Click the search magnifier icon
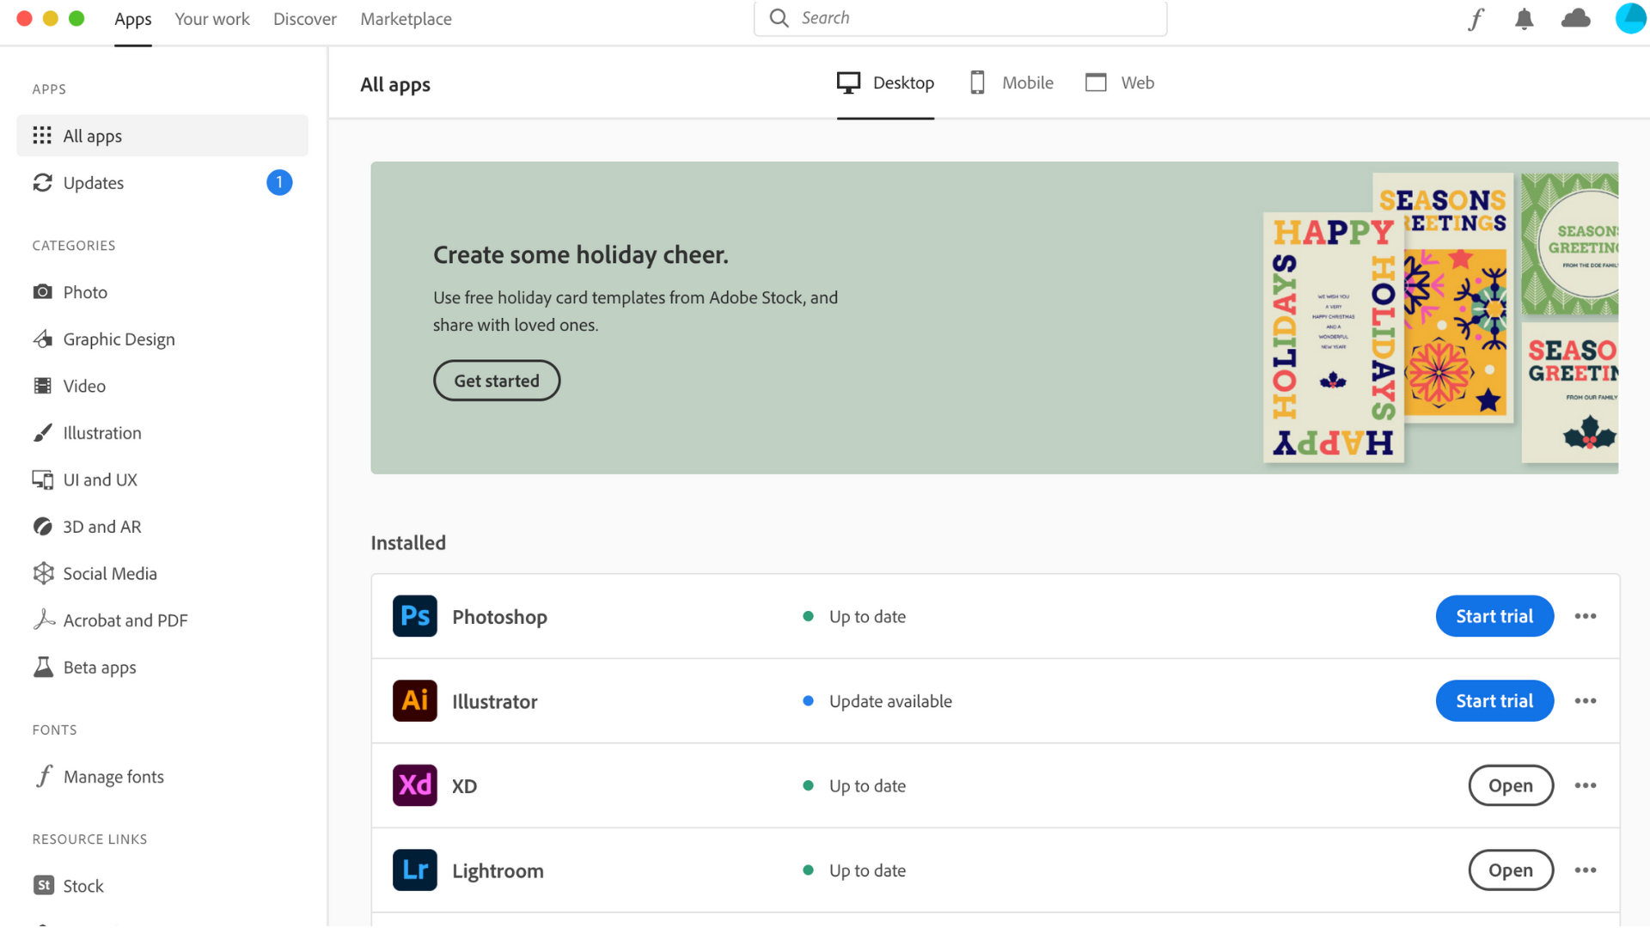The width and height of the screenshot is (1650, 928). tap(779, 18)
